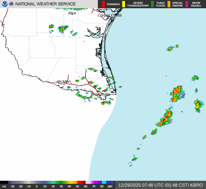
Task: Click the radar timestamp with KBRO identifier
Action: pyautogui.click(x=160, y=185)
